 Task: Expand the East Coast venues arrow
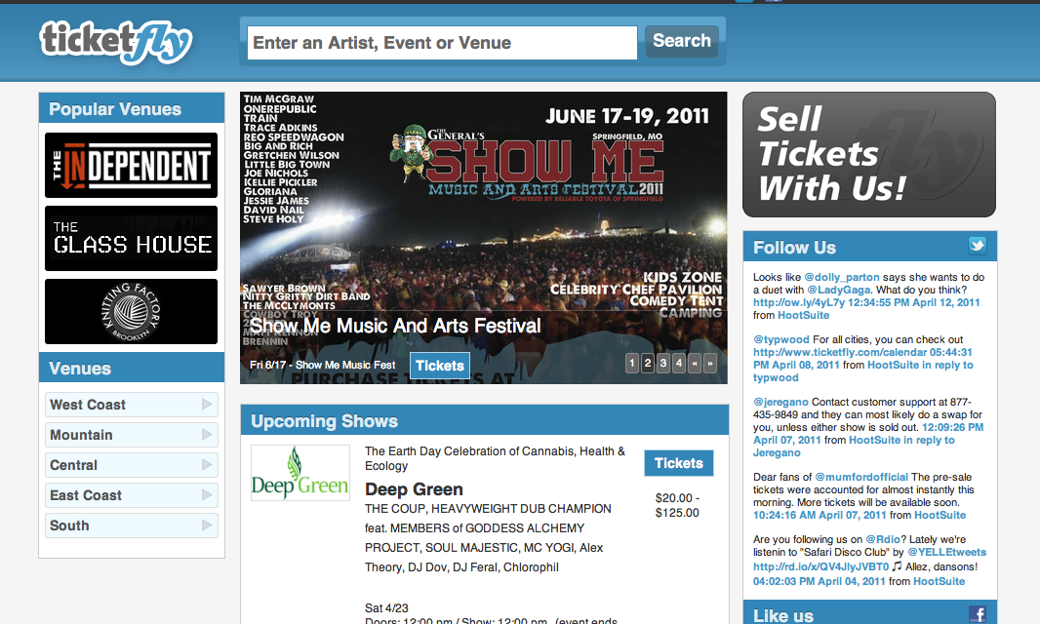click(x=207, y=494)
